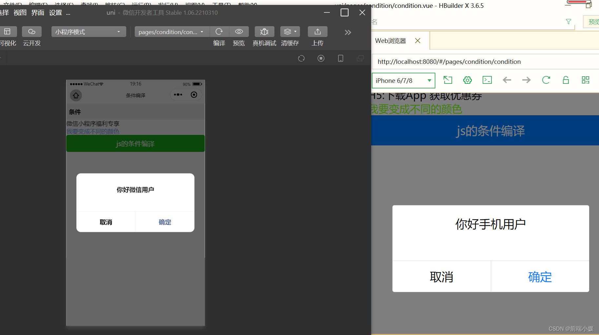Image resolution: width=599 pixels, height=335 pixels.
Task: Click the 清缓存 label
Action: coord(290,43)
